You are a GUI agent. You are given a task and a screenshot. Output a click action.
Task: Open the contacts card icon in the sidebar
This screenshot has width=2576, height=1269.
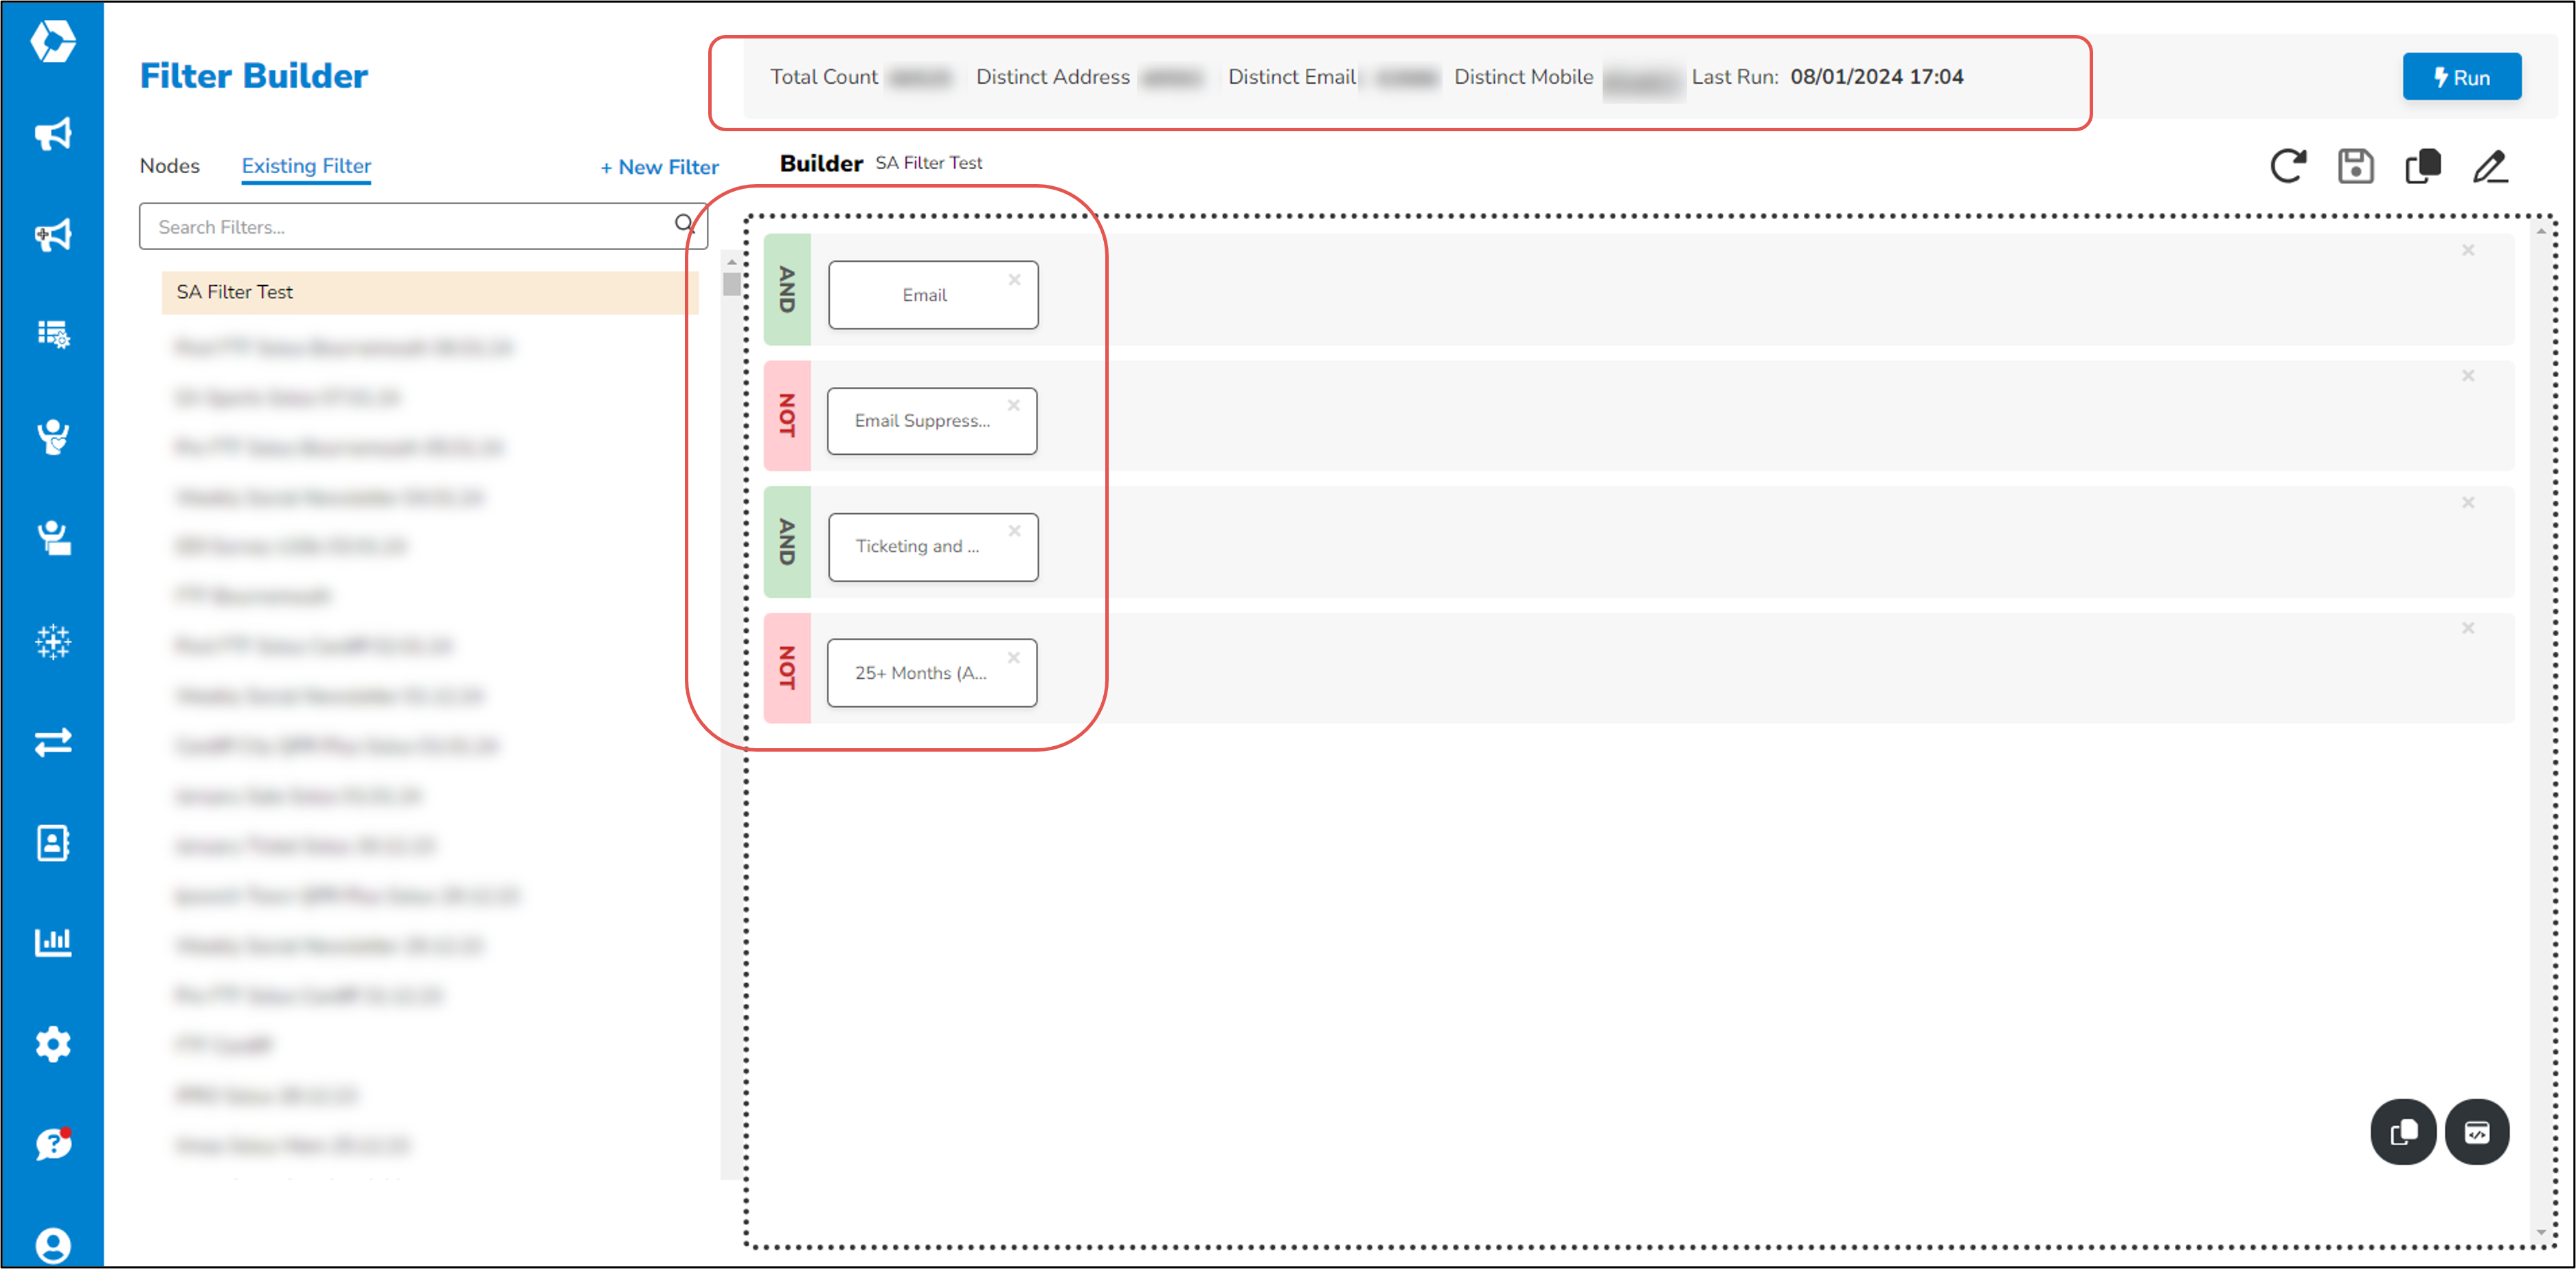click(54, 842)
